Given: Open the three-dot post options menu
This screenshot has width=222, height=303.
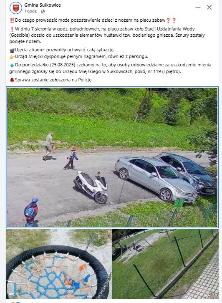Looking at the screenshot, I should click(198, 8).
